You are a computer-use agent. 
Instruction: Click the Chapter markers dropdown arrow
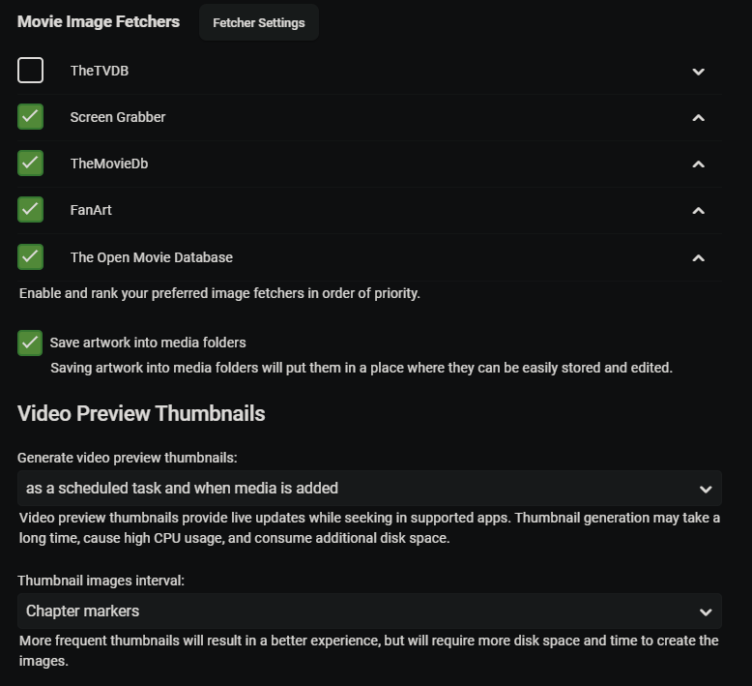[x=705, y=611]
